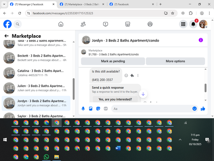Image resolution: width=214 pixels, height=161 pixels.
Task: Open the Facebook menu grid icon
Action: point(183,24)
